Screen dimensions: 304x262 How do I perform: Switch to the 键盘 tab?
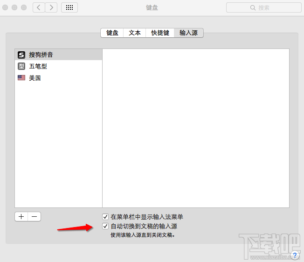coord(112,33)
